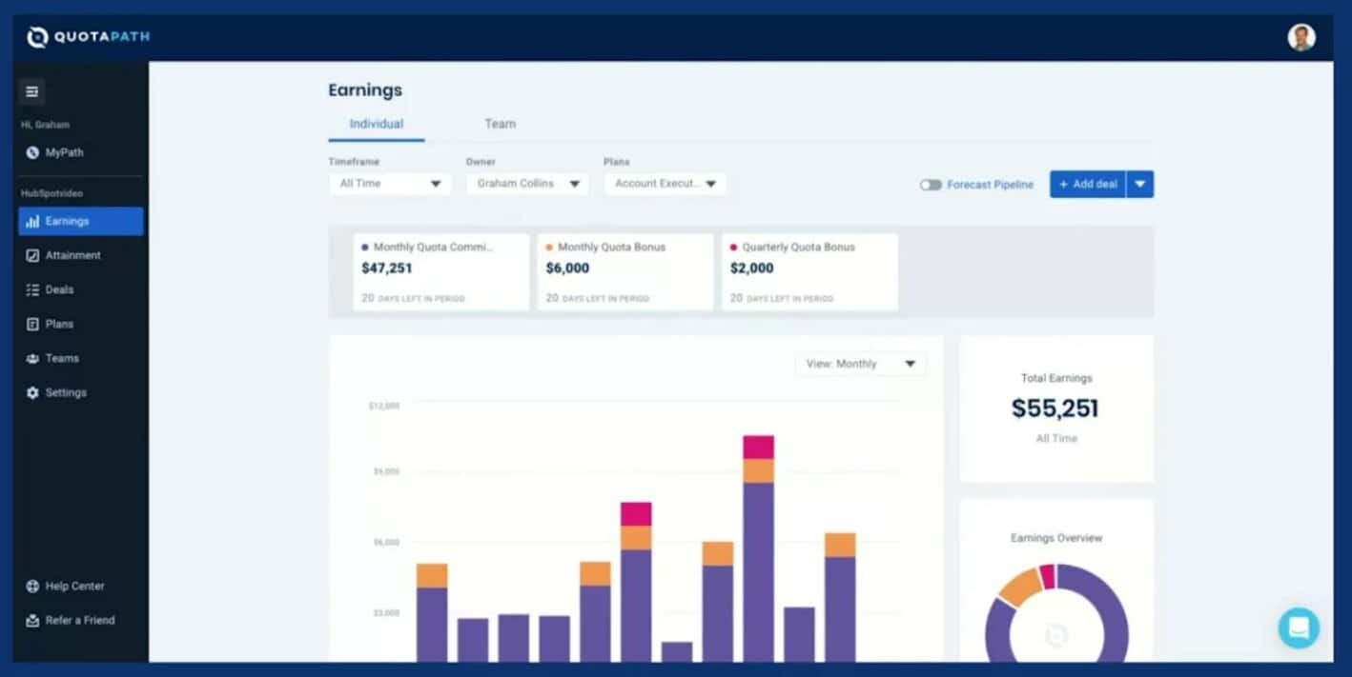Switch to the Team tab

point(500,124)
